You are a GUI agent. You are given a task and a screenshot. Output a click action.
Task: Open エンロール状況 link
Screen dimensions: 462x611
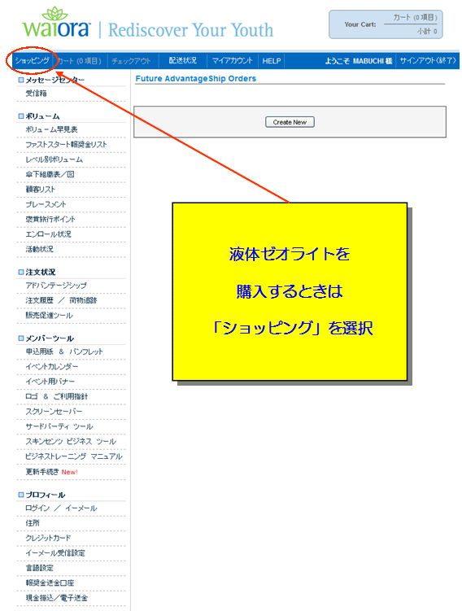(x=48, y=234)
